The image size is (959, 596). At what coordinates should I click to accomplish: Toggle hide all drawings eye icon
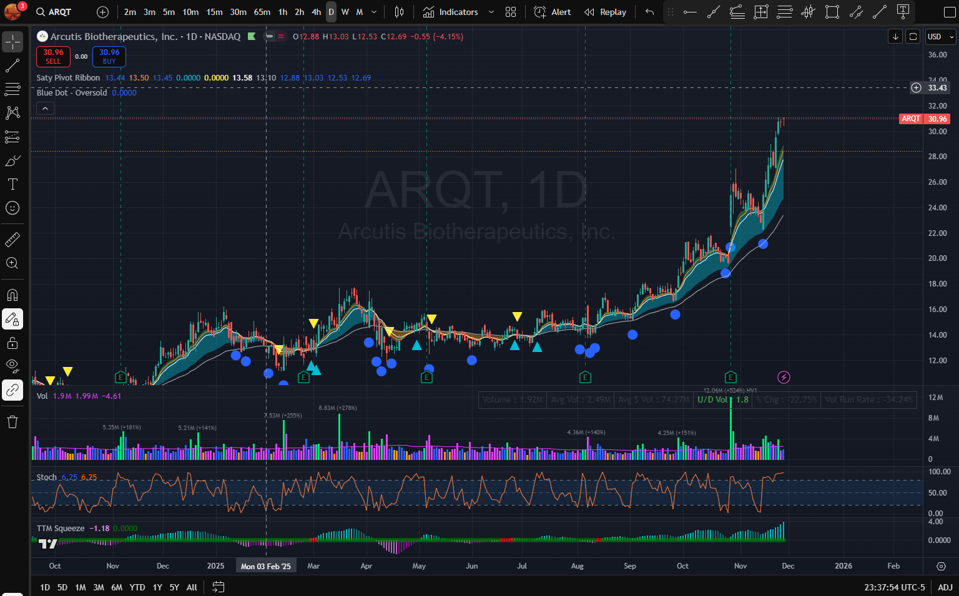click(x=12, y=366)
